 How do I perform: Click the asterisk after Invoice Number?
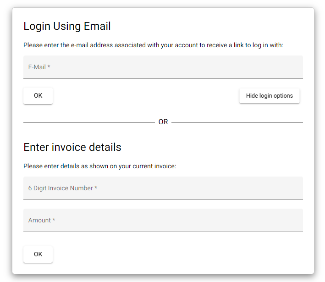click(x=96, y=188)
